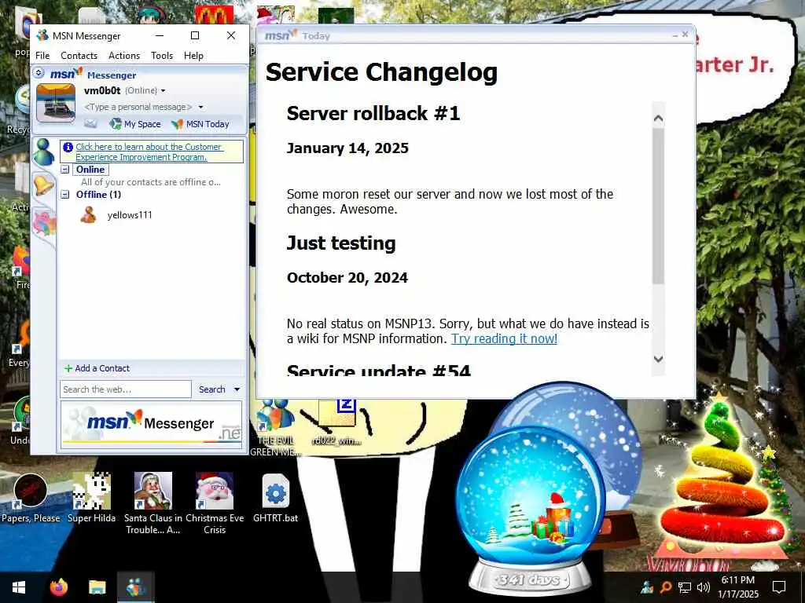Open the File menu in MSN Messenger
The height and width of the screenshot is (603, 805).
click(42, 56)
